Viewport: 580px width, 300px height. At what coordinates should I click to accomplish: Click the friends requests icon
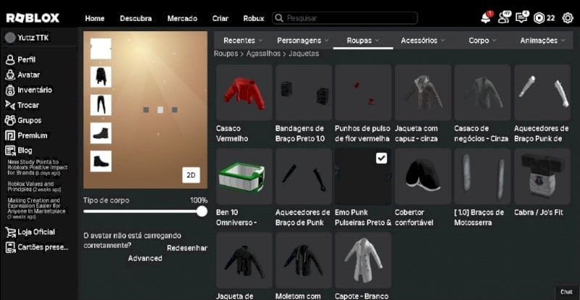click(504, 18)
